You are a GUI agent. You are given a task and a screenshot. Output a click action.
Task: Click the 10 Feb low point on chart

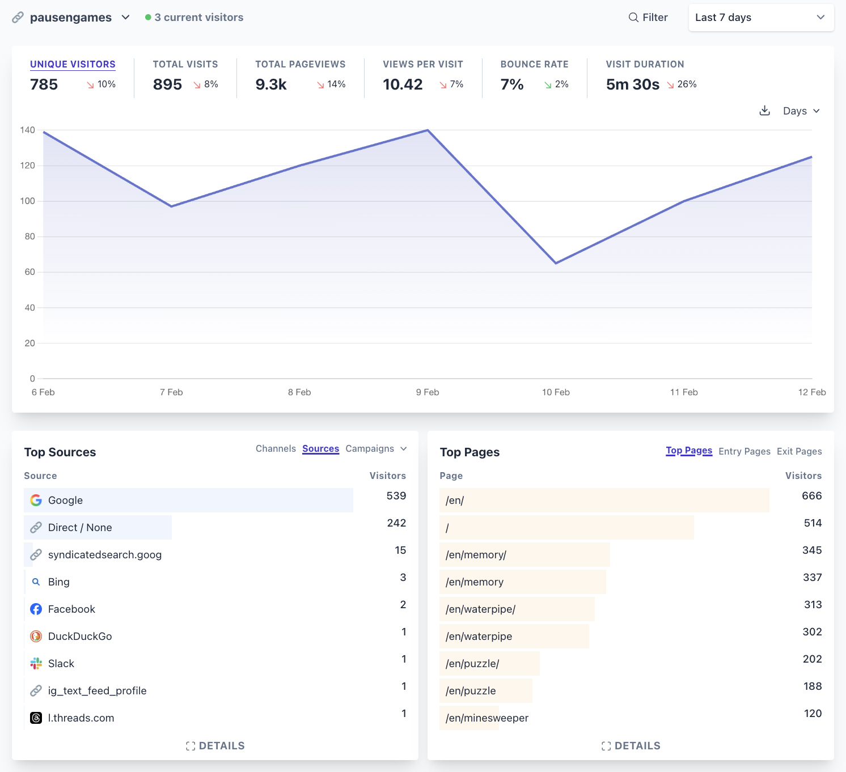coord(556,263)
